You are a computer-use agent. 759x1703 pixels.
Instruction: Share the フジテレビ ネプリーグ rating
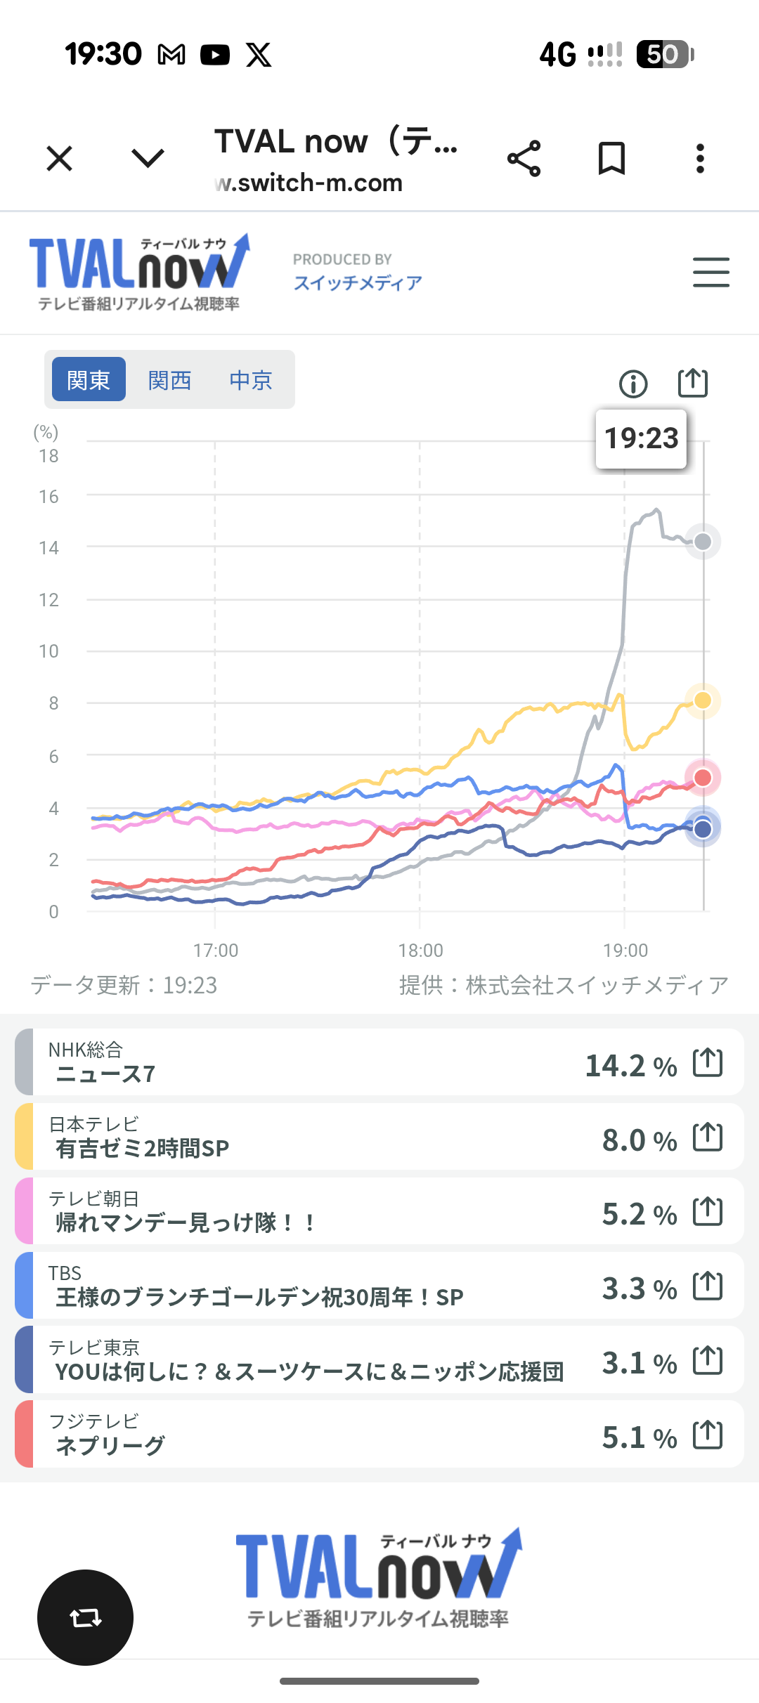708,1435
